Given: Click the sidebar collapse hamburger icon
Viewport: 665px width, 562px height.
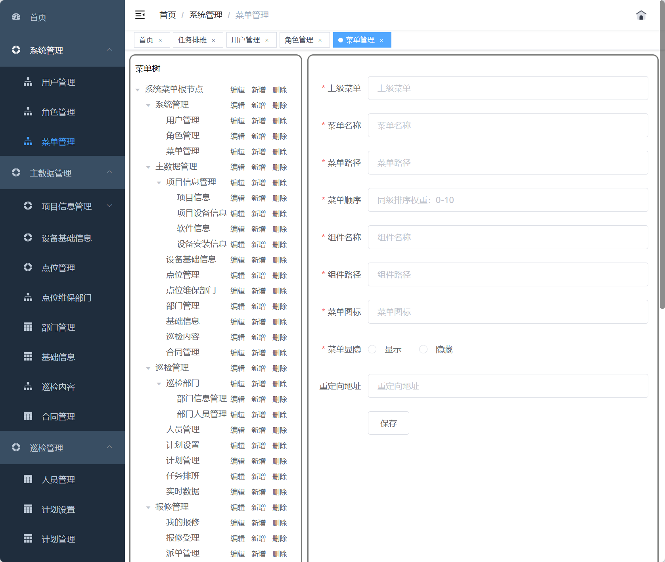Looking at the screenshot, I should click(140, 15).
